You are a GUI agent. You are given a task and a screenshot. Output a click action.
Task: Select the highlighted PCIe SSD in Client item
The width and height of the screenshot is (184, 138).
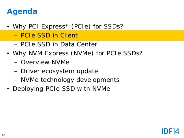tap(49, 35)
